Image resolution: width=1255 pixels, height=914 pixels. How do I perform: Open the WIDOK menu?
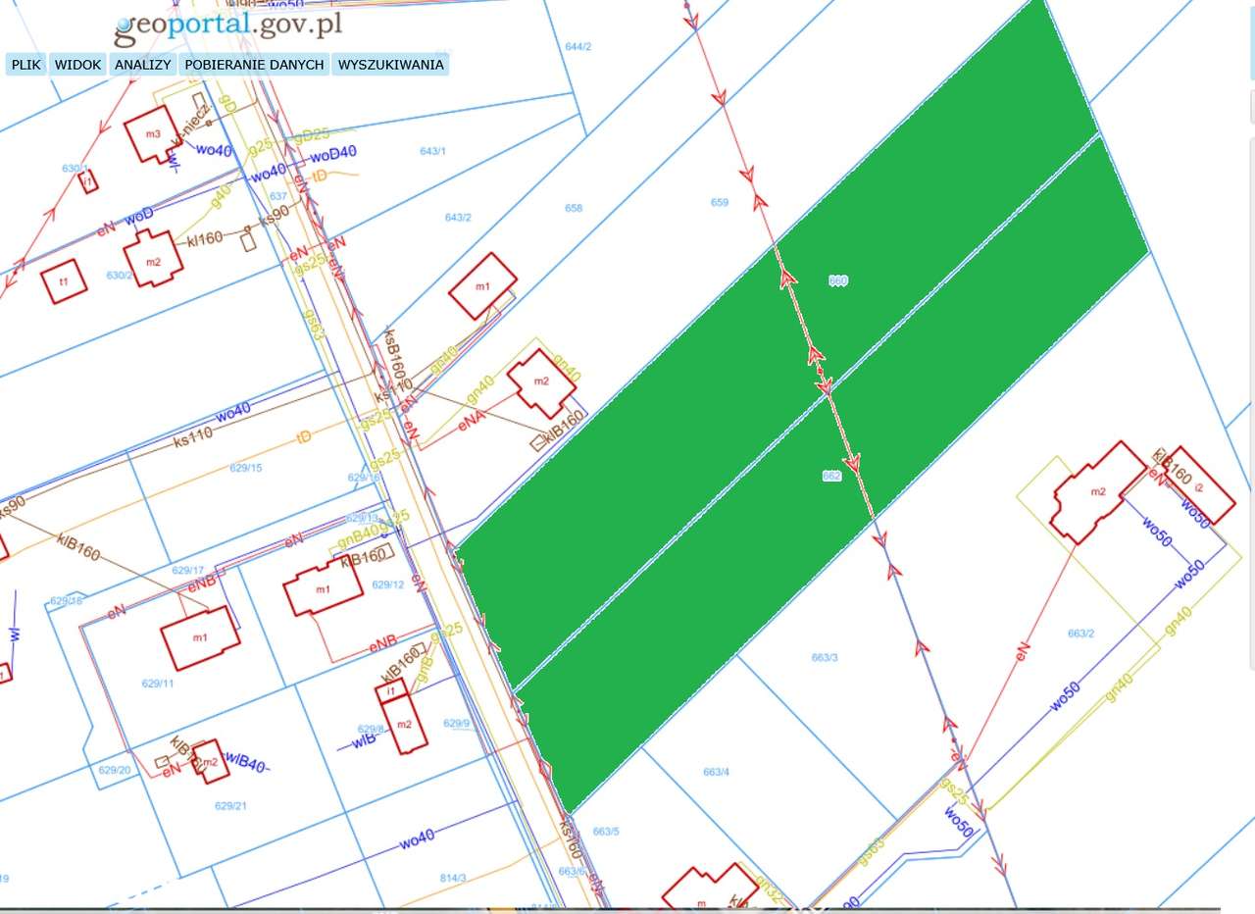pos(79,65)
